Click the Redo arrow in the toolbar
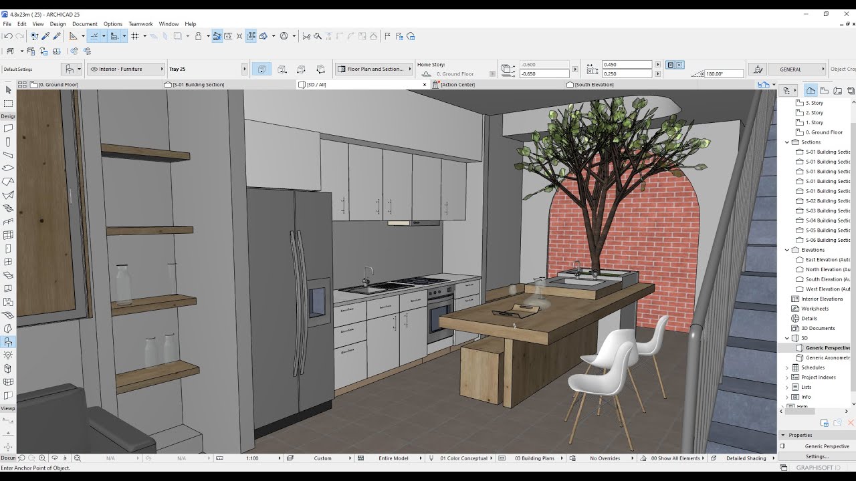Screen dimensions: 856x481 (x=19, y=36)
